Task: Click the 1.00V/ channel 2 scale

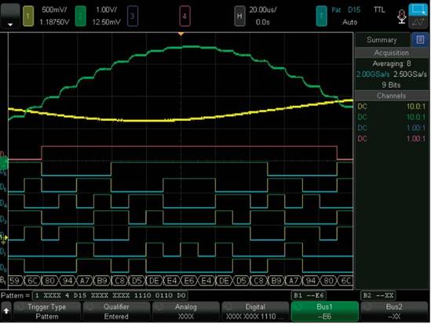Action: [106, 10]
